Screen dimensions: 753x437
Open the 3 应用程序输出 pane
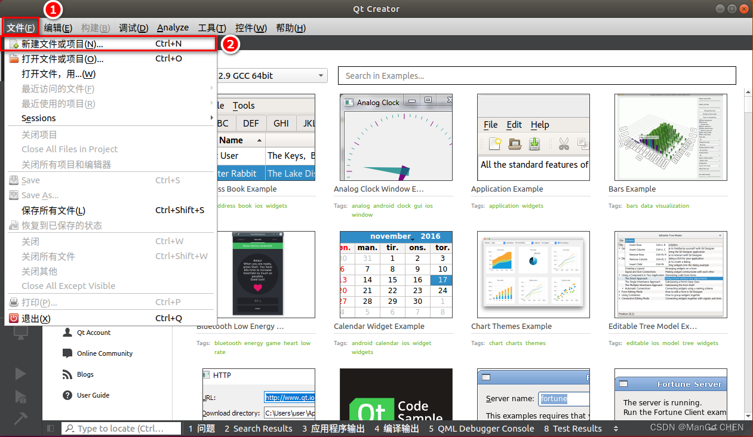[333, 429]
